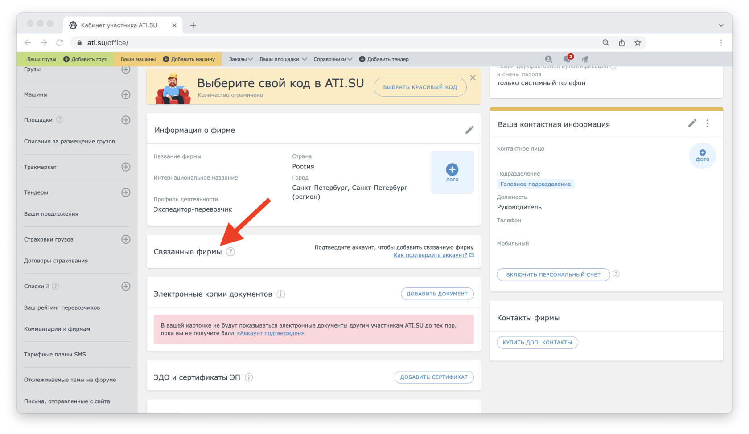Go back in browser history
The width and height of the screenshot is (749, 434).
[x=28, y=43]
